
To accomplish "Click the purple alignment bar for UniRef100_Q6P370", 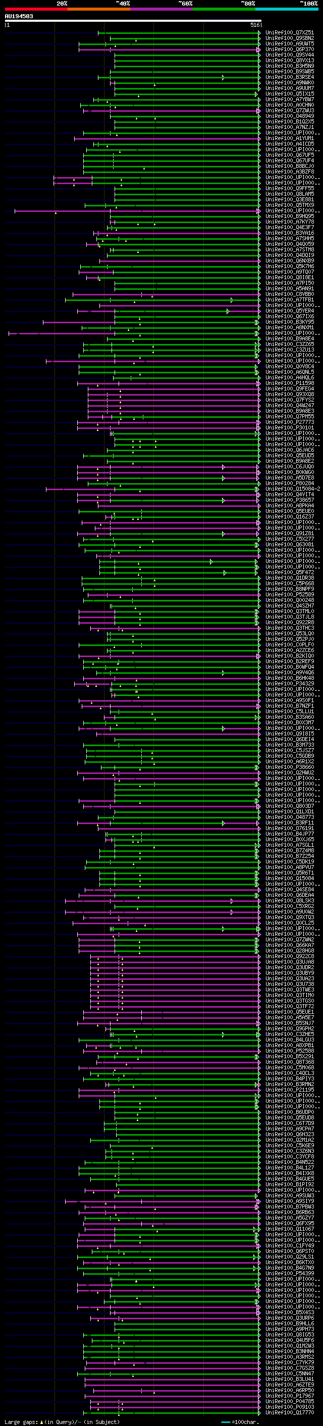I will click(x=169, y=50).
